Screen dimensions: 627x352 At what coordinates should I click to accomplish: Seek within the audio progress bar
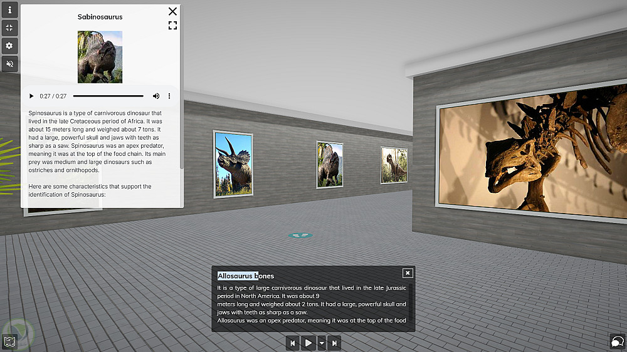pyautogui.click(x=108, y=96)
